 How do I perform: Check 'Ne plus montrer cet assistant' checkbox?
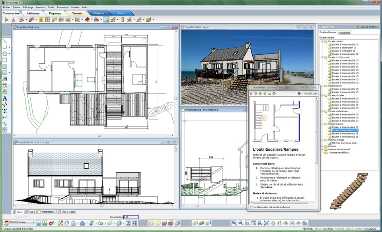(x=251, y=207)
